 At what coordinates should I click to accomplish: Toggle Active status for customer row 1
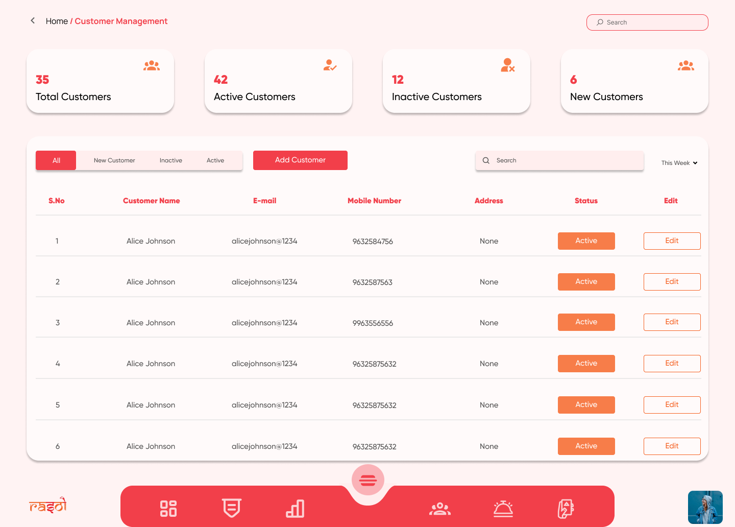pos(586,241)
